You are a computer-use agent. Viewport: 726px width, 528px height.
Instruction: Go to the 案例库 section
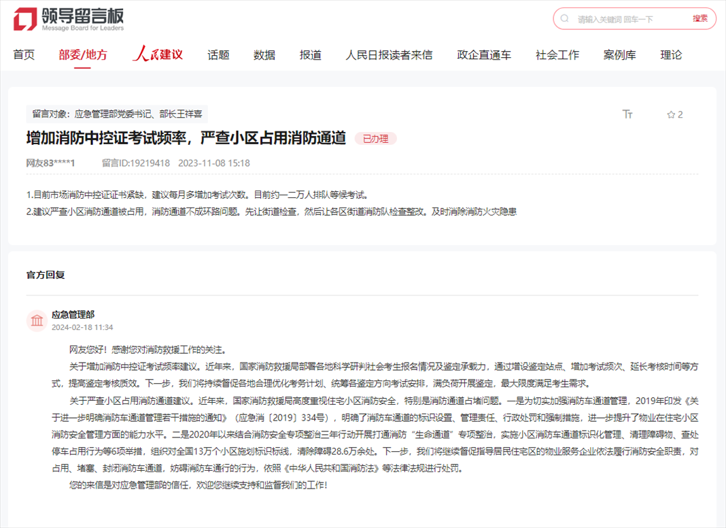coord(619,55)
